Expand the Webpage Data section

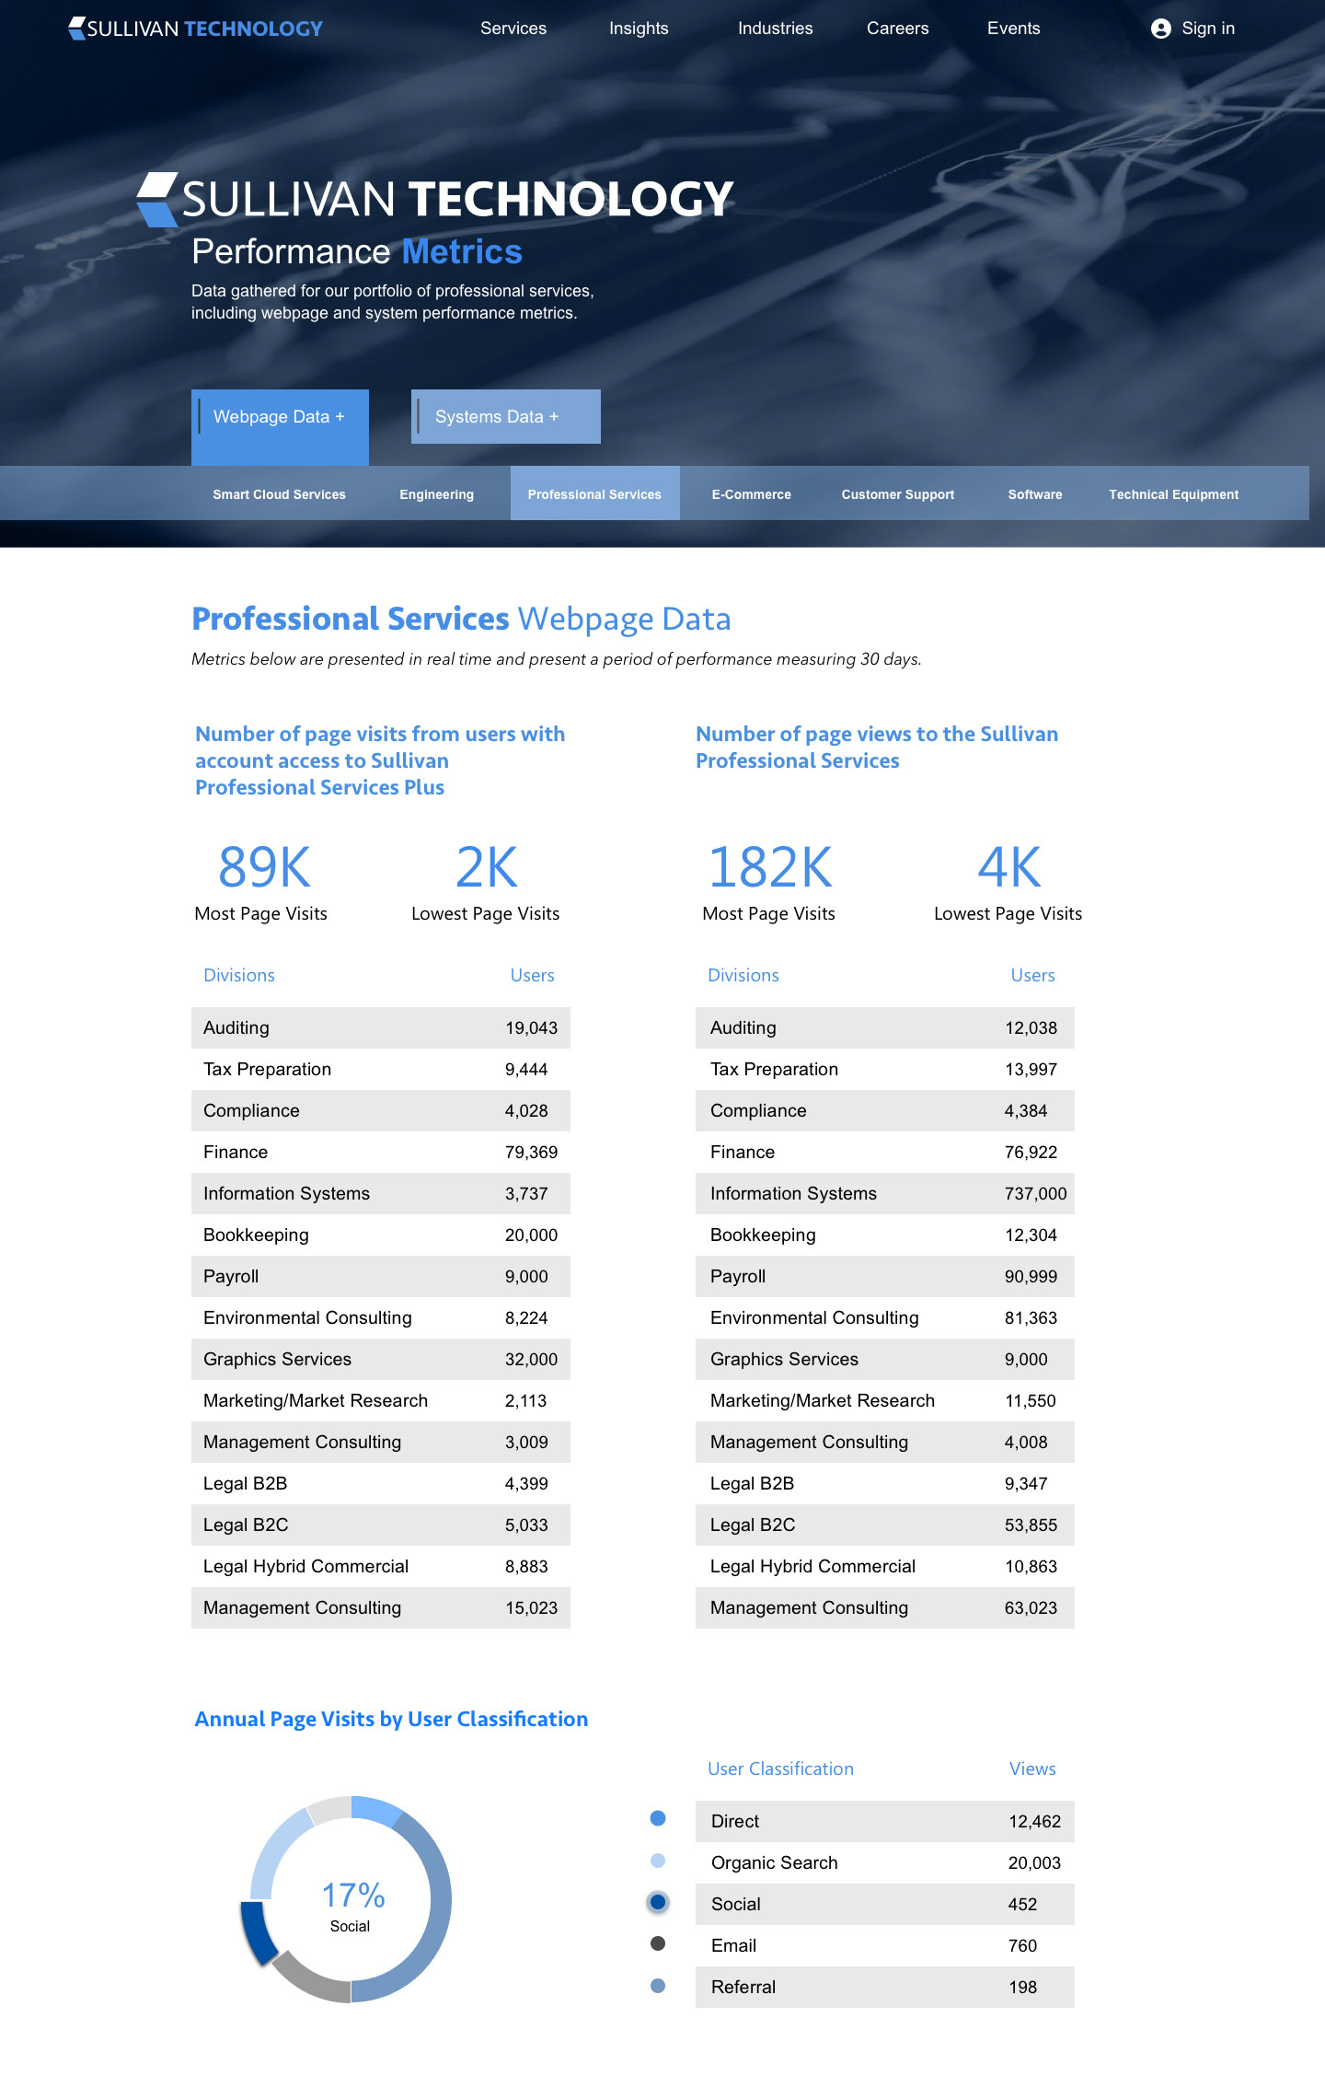tap(280, 417)
